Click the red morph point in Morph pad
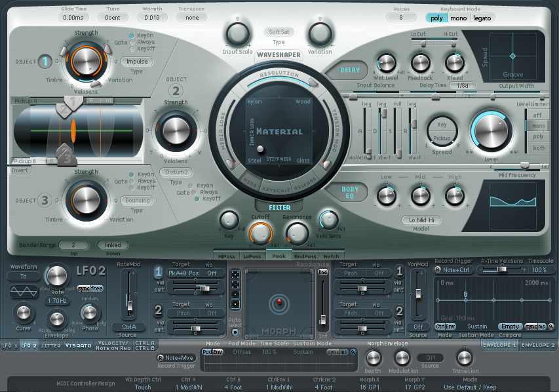559x392 pixels. (x=279, y=302)
